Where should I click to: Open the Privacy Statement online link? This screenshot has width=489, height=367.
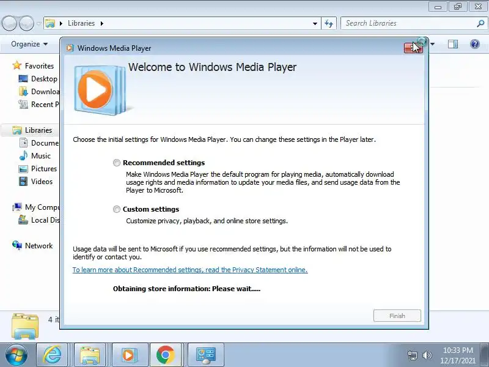click(x=190, y=270)
